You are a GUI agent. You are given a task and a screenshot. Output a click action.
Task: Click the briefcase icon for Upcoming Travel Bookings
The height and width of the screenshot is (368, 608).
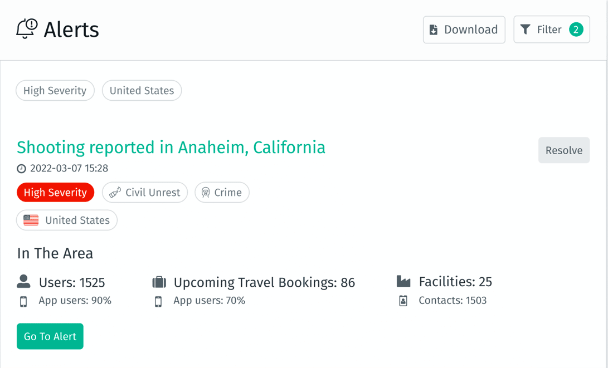[x=159, y=282]
